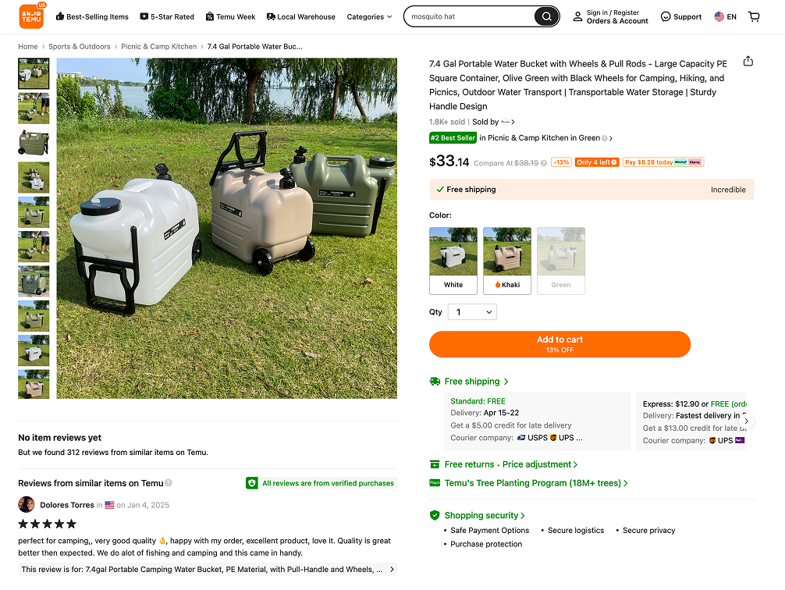
Task: Expand the 'This review is for' row
Action: pyautogui.click(x=208, y=570)
